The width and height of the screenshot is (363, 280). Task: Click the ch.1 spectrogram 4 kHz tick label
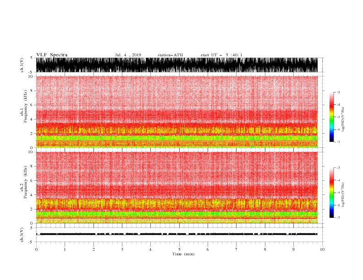tap(32, 119)
